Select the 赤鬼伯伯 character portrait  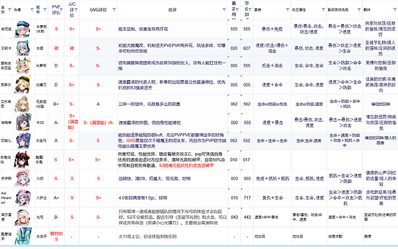tap(22, 160)
